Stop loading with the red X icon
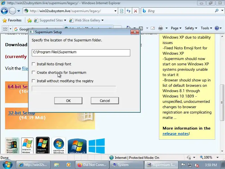This screenshot has height=169, width=225. point(135,11)
